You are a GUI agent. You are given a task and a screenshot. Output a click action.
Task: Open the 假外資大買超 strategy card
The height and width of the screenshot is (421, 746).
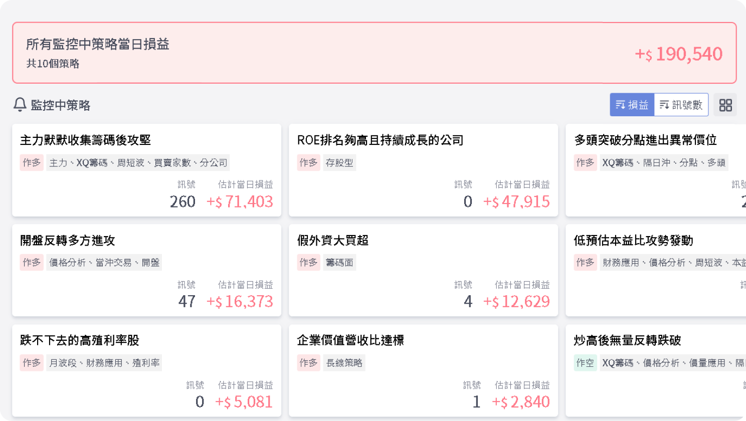pos(332,241)
